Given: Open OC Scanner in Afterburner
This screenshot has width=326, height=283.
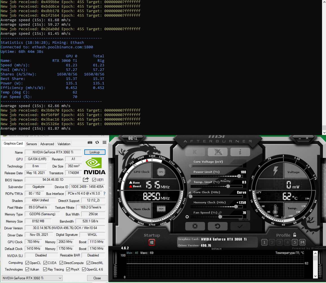Looking at the screenshot, I should coord(133,138).
